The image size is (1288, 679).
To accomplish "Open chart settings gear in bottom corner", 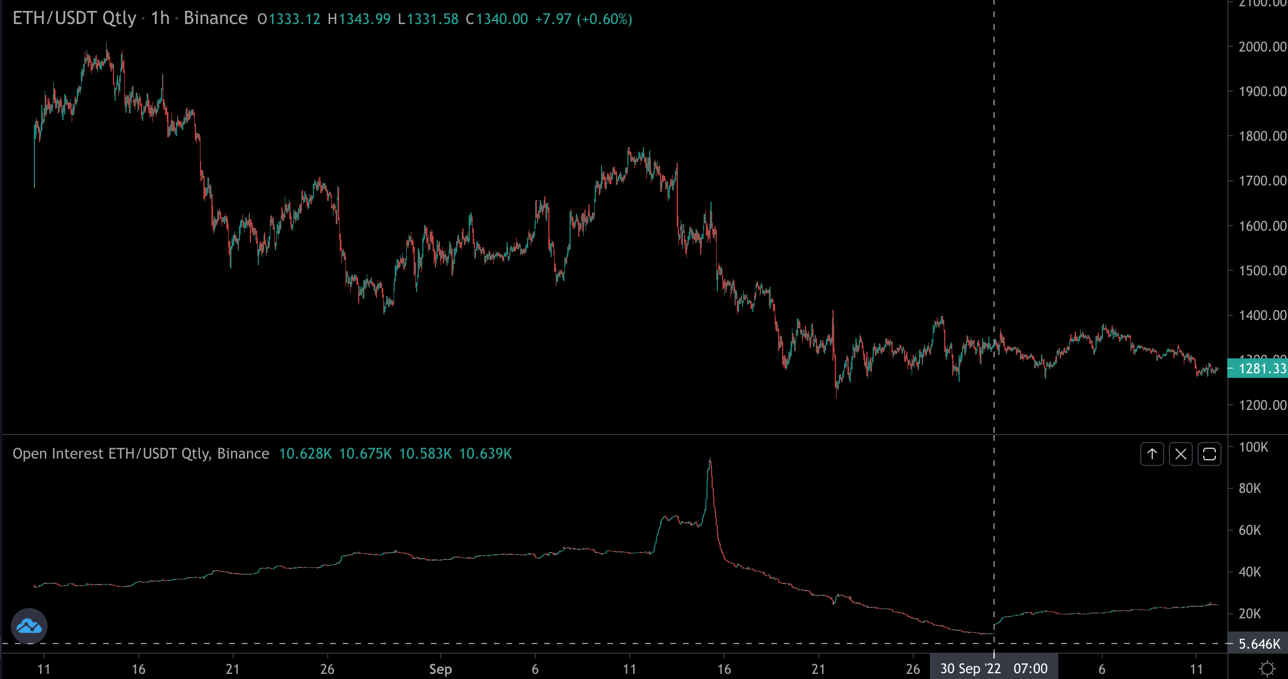I will point(1267,669).
